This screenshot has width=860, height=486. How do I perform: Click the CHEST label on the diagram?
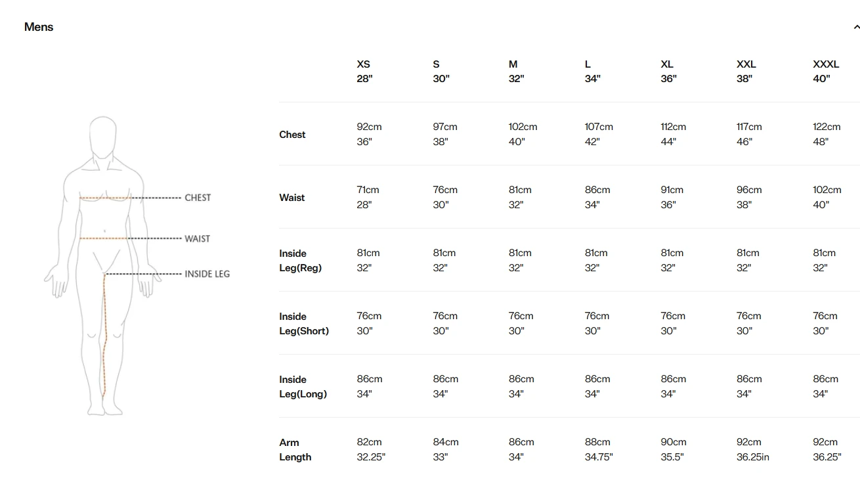tap(198, 198)
